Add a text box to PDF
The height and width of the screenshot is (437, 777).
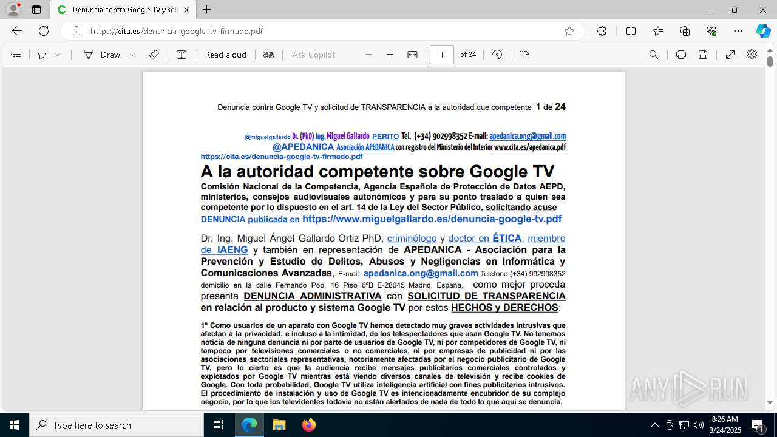[182, 55]
